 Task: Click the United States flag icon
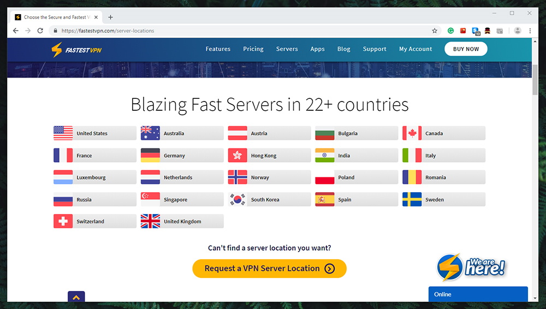[63, 133]
